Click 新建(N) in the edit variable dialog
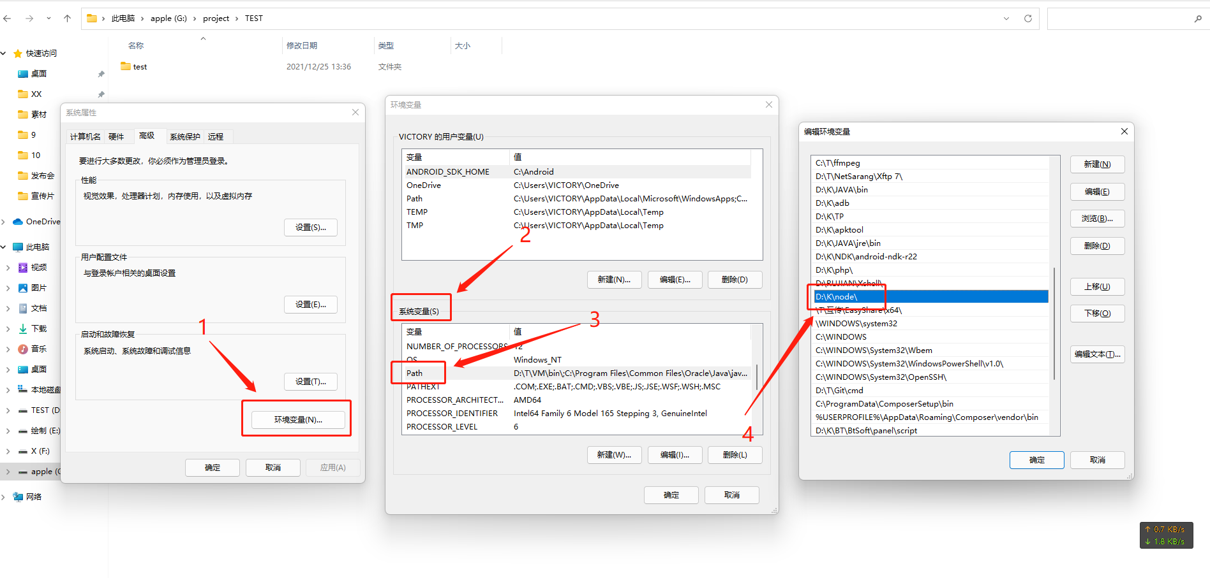The width and height of the screenshot is (1210, 578). point(1097,164)
